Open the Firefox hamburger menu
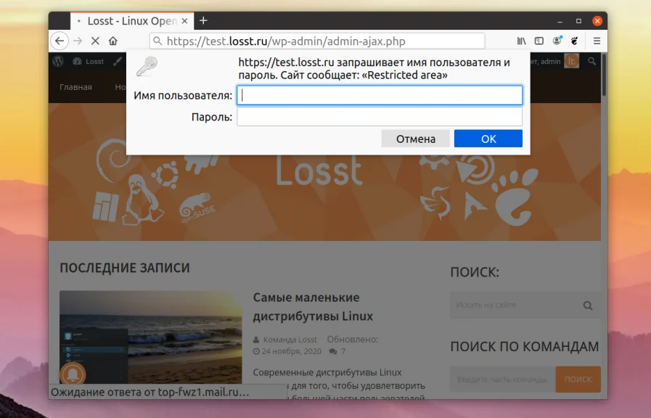The height and width of the screenshot is (418, 651). [596, 41]
